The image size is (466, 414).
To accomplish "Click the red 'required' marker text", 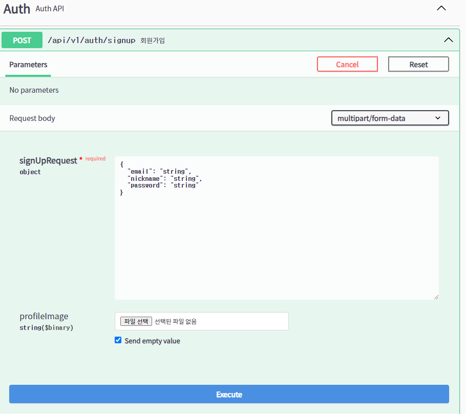I will (95, 158).
